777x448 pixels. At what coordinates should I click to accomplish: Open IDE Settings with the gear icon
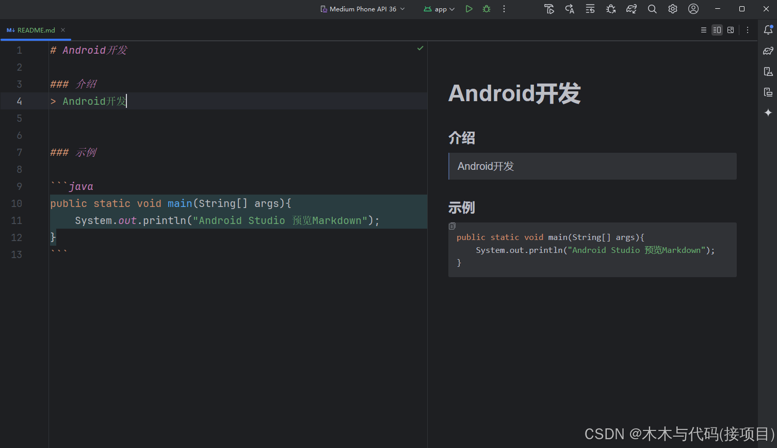(x=672, y=9)
